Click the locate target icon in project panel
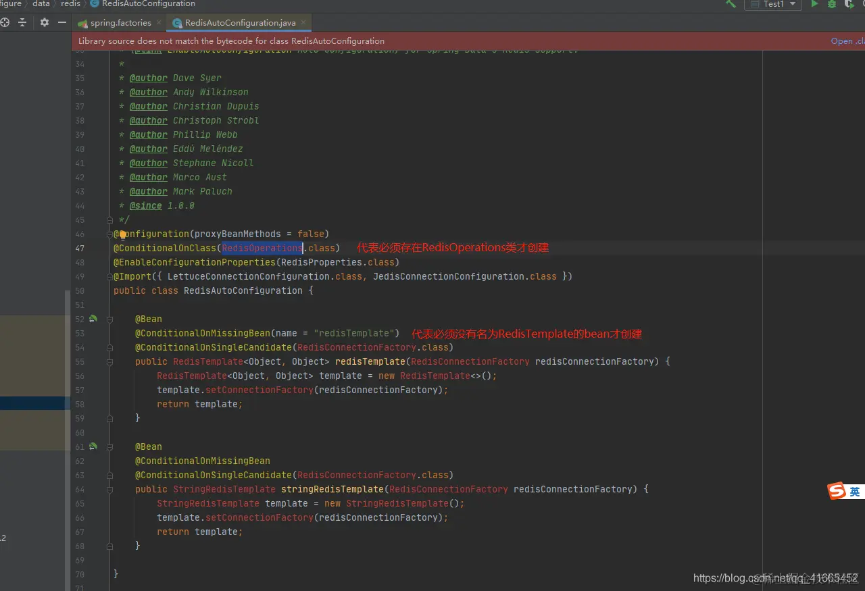This screenshot has width=865, height=591. click(5, 22)
